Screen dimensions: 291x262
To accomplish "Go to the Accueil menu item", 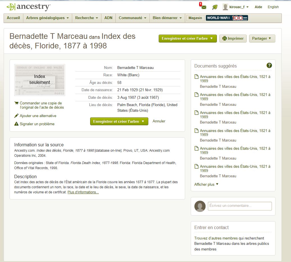I will click(13, 18).
